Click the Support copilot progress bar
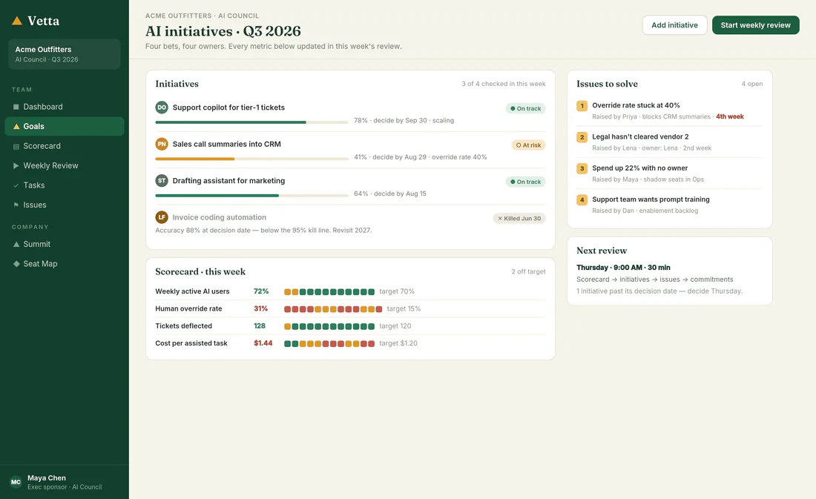Viewport: 816px width, 499px height. (x=252, y=122)
